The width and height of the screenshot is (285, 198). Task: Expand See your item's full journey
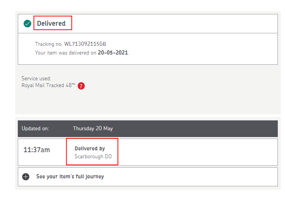(x=70, y=176)
